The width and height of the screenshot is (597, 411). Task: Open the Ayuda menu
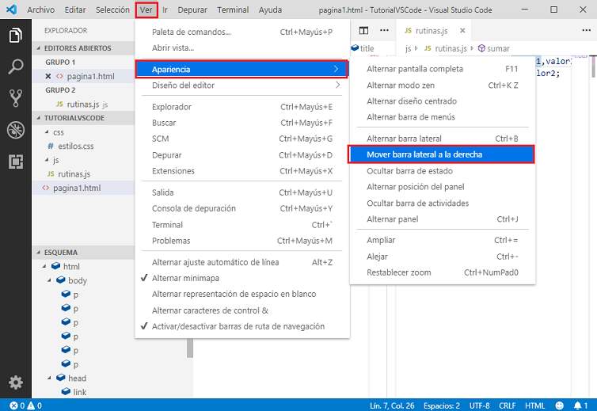point(270,10)
